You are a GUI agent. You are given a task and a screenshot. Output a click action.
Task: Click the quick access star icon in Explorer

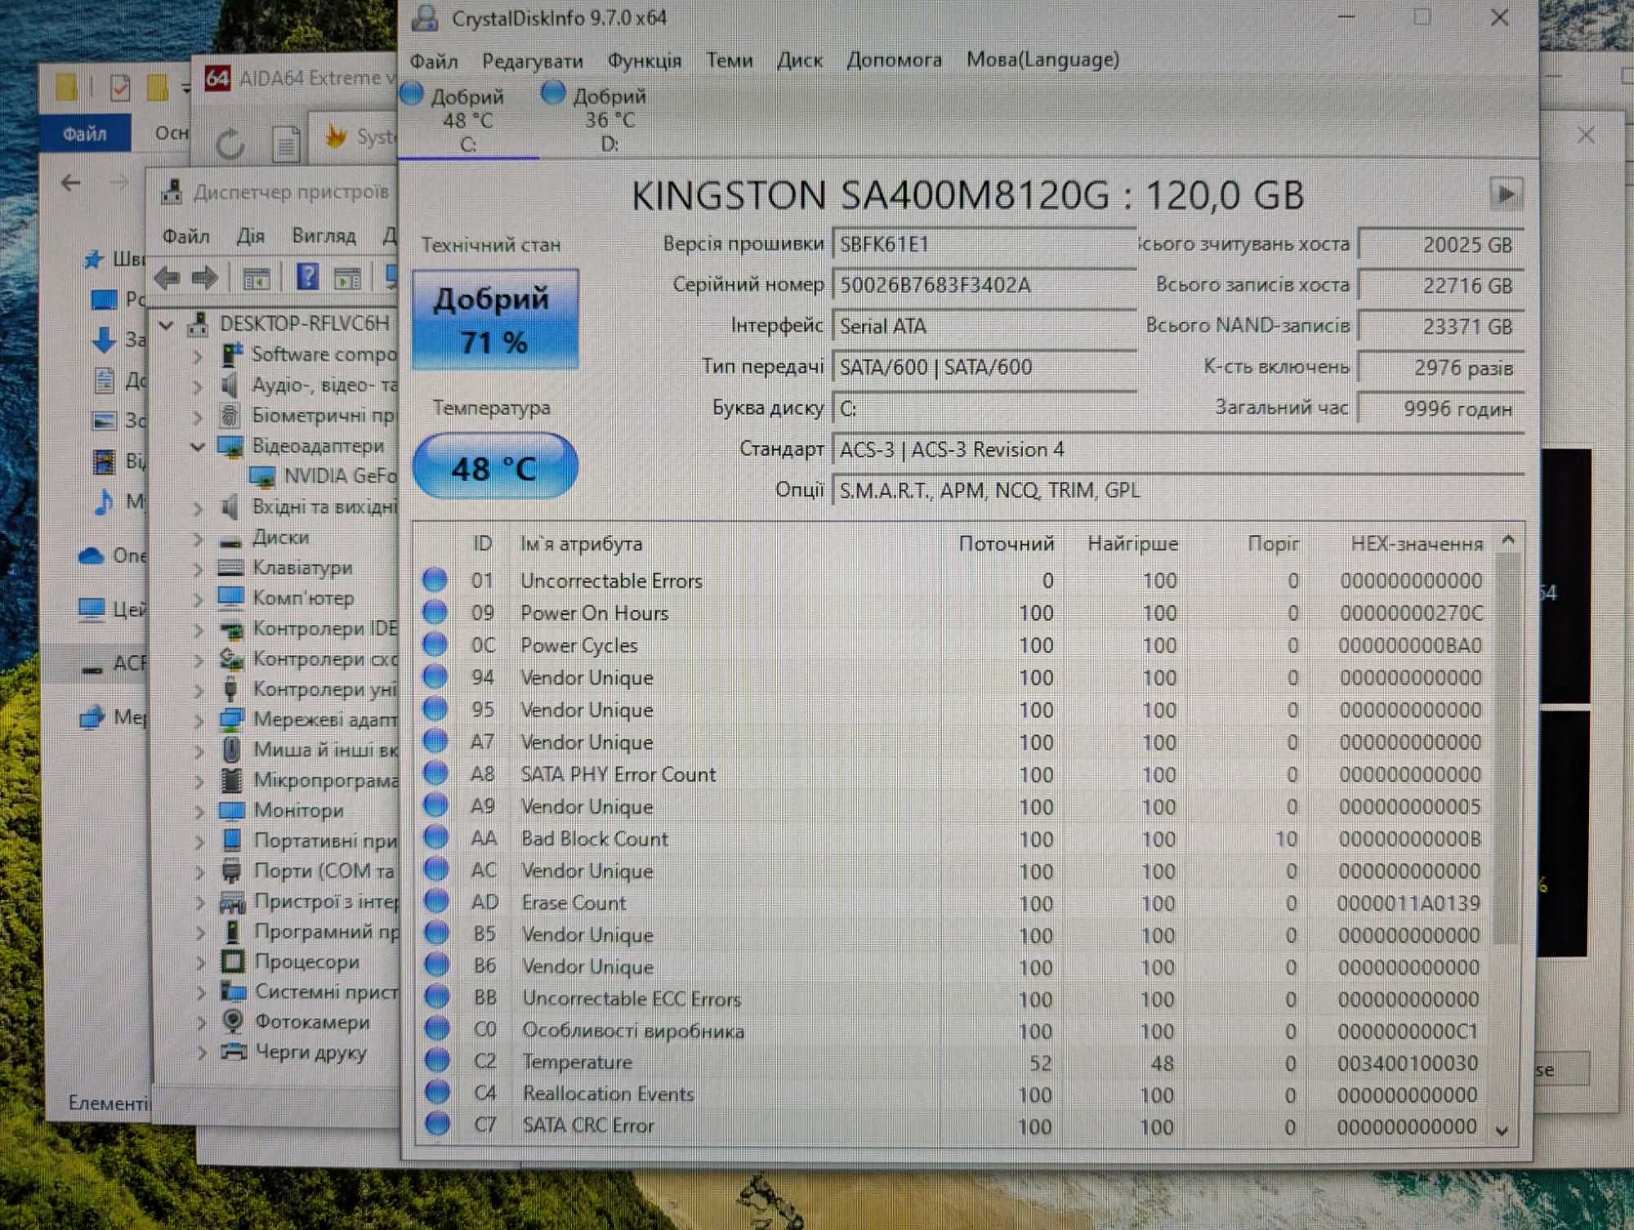tap(93, 260)
